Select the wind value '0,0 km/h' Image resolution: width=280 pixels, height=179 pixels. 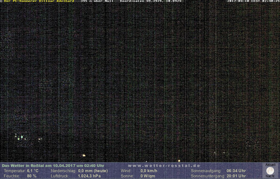(149, 171)
